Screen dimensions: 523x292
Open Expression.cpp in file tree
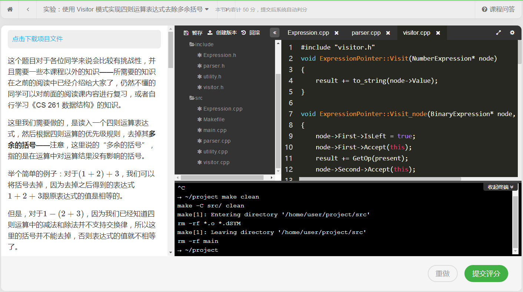(223, 109)
